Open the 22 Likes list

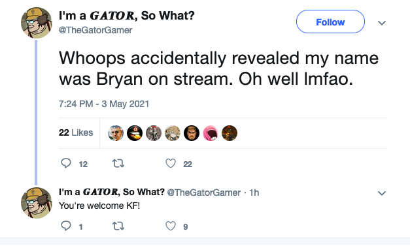point(76,132)
